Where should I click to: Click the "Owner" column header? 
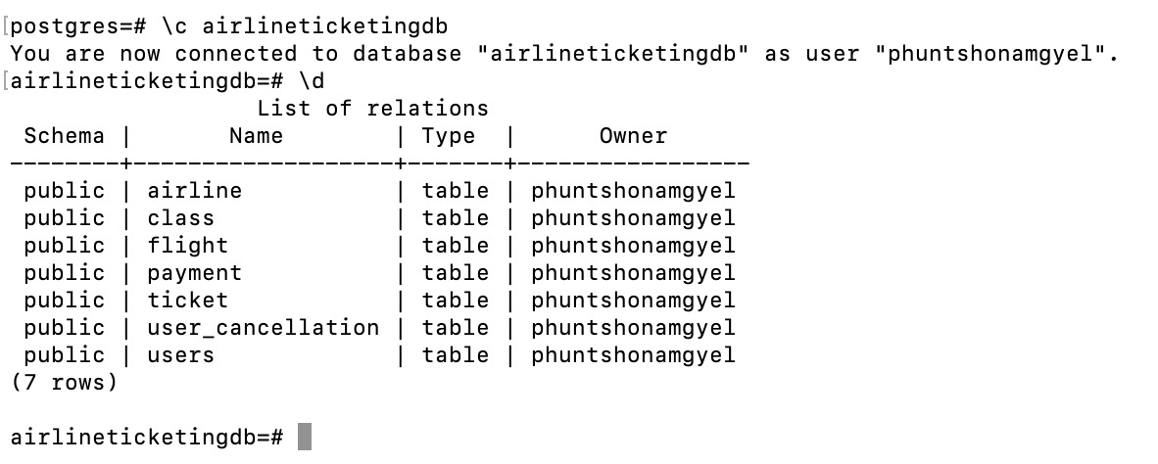[x=633, y=136]
